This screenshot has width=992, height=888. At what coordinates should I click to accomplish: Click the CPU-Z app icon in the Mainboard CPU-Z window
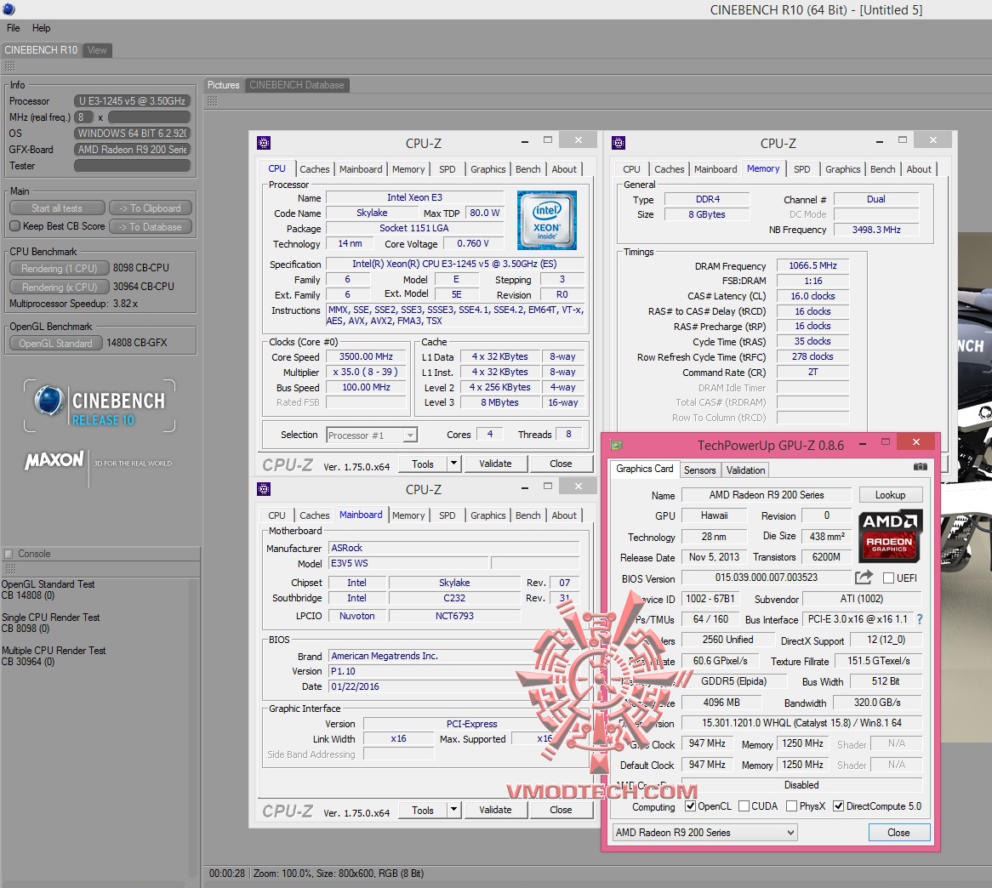coord(263,489)
